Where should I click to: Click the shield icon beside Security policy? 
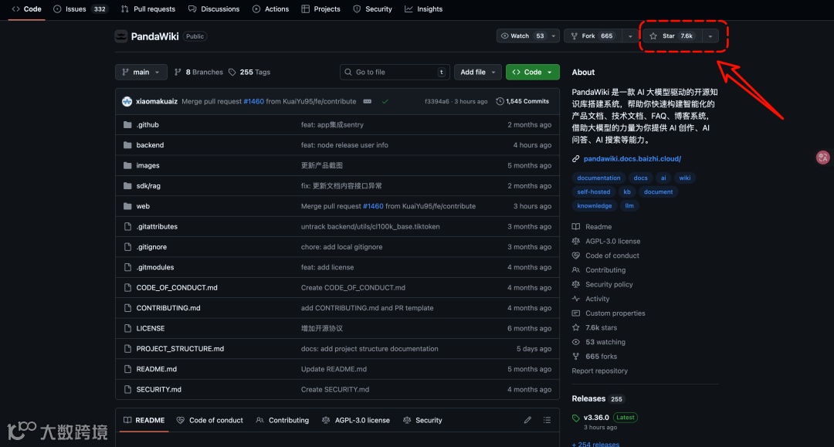click(576, 285)
